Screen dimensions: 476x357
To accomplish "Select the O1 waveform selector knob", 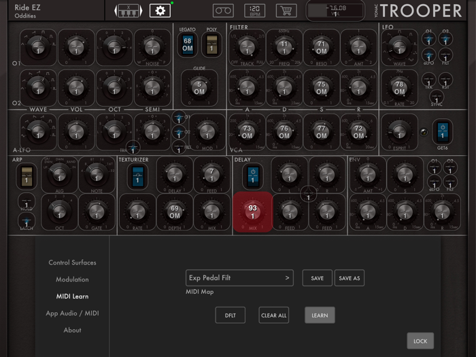I will click(38, 48).
